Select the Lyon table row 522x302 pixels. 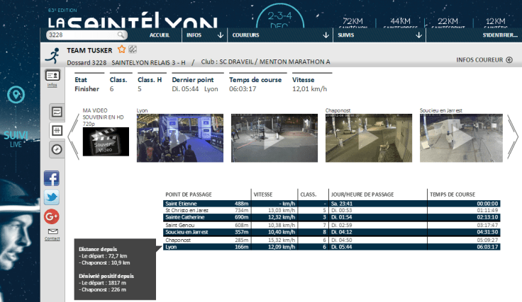tap(332, 247)
